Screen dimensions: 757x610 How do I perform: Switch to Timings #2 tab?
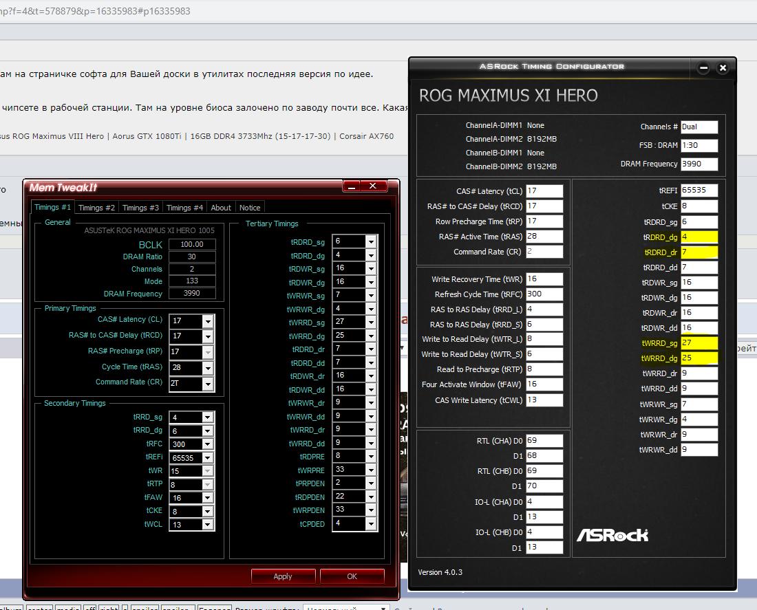(x=96, y=208)
